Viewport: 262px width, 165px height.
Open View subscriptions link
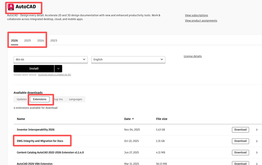(x=196, y=15)
